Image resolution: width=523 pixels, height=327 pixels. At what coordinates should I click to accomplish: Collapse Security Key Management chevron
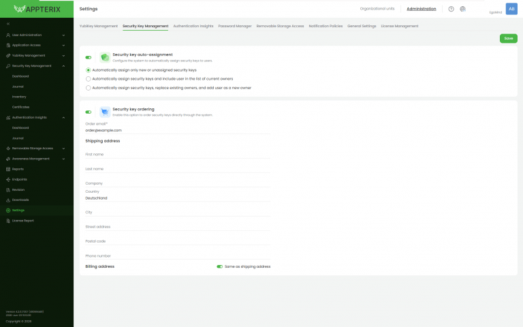tap(63, 66)
